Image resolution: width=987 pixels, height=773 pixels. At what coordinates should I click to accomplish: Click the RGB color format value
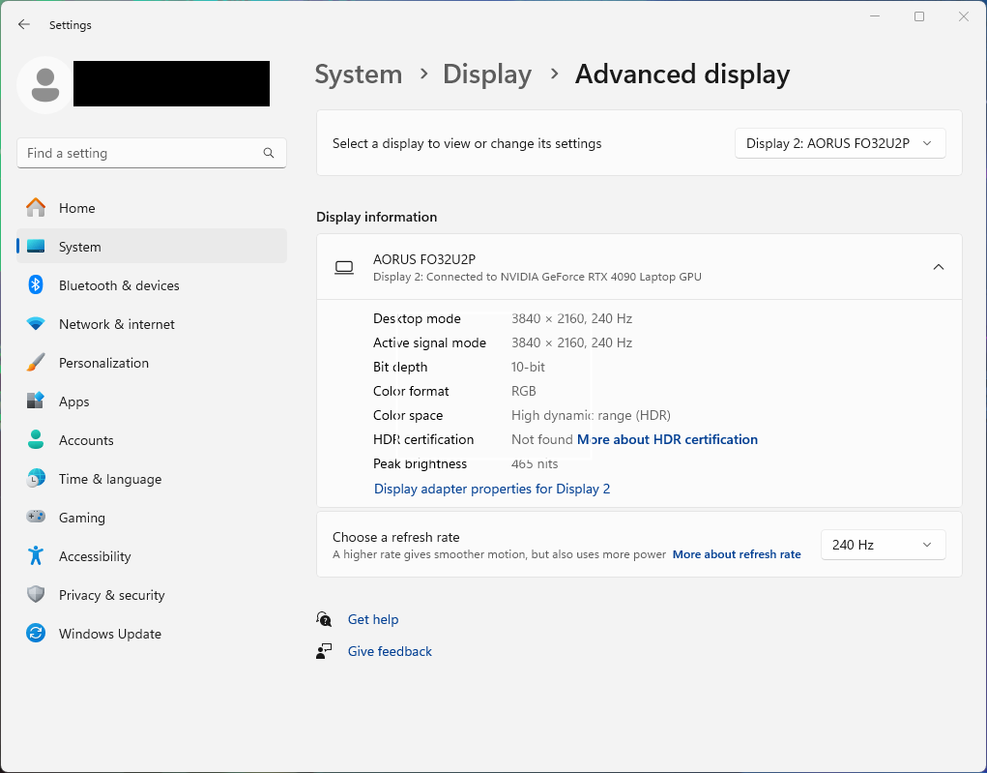pyautogui.click(x=524, y=391)
